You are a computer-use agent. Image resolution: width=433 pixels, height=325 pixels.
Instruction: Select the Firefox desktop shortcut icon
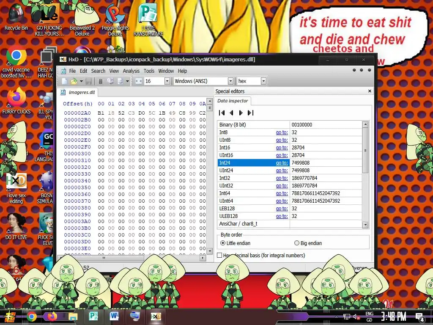pyautogui.click(x=16, y=101)
